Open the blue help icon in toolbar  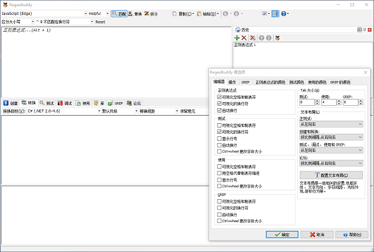pyautogui.click(x=284, y=13)
